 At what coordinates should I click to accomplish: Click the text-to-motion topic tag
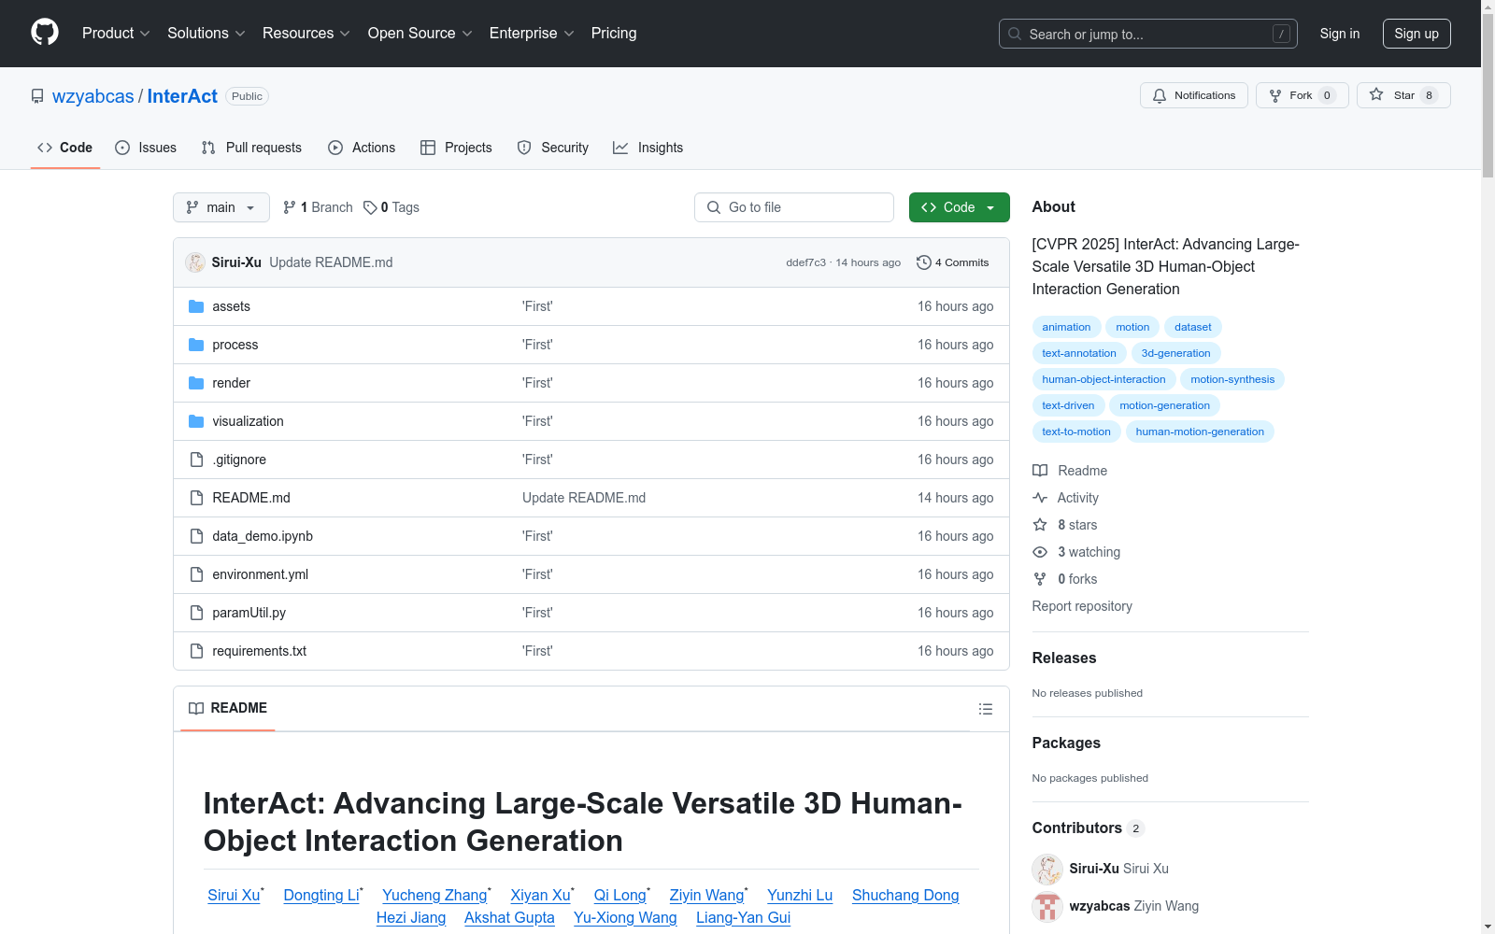pos(1076,432)
